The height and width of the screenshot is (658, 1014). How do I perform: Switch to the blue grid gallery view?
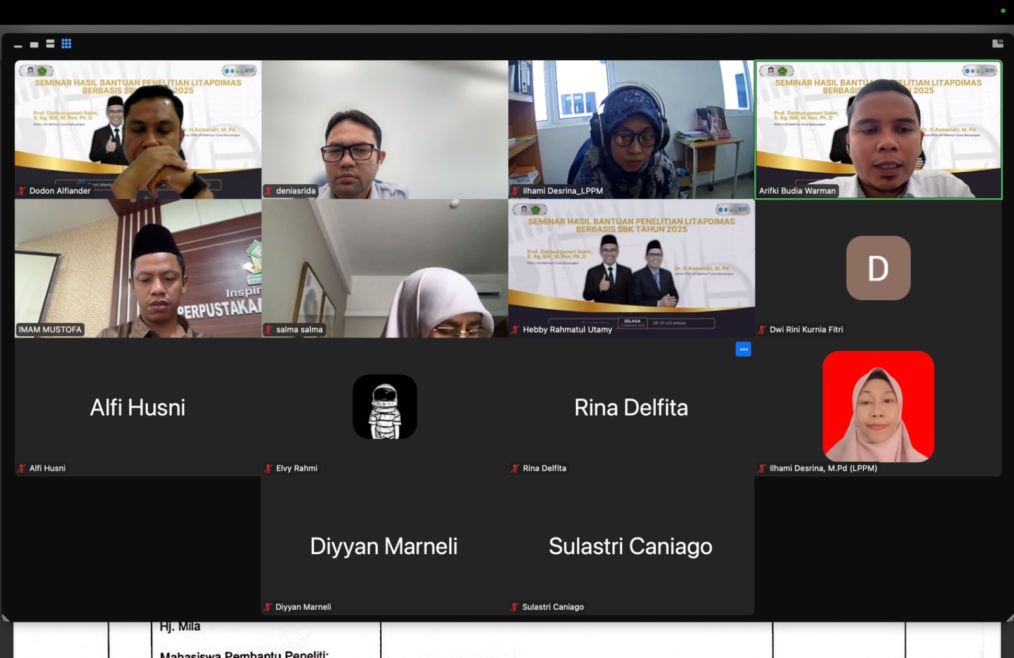point(67,44)
